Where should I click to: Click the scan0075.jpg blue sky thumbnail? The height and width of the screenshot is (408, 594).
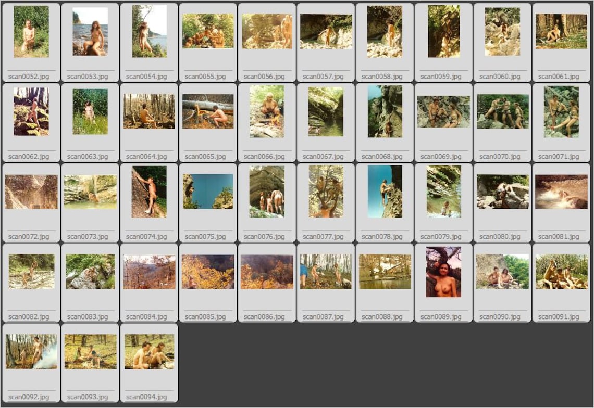(x=208, y=192)
